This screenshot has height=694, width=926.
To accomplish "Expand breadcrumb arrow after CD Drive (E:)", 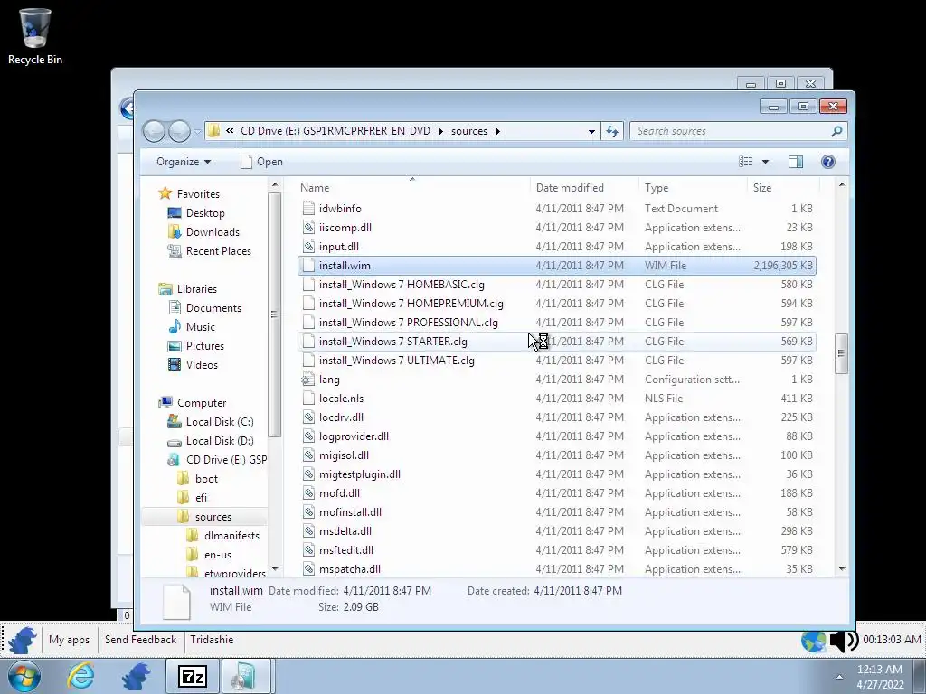I will pos(440,131).
